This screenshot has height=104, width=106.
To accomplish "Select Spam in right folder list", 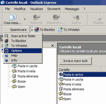I will (67, 99).
